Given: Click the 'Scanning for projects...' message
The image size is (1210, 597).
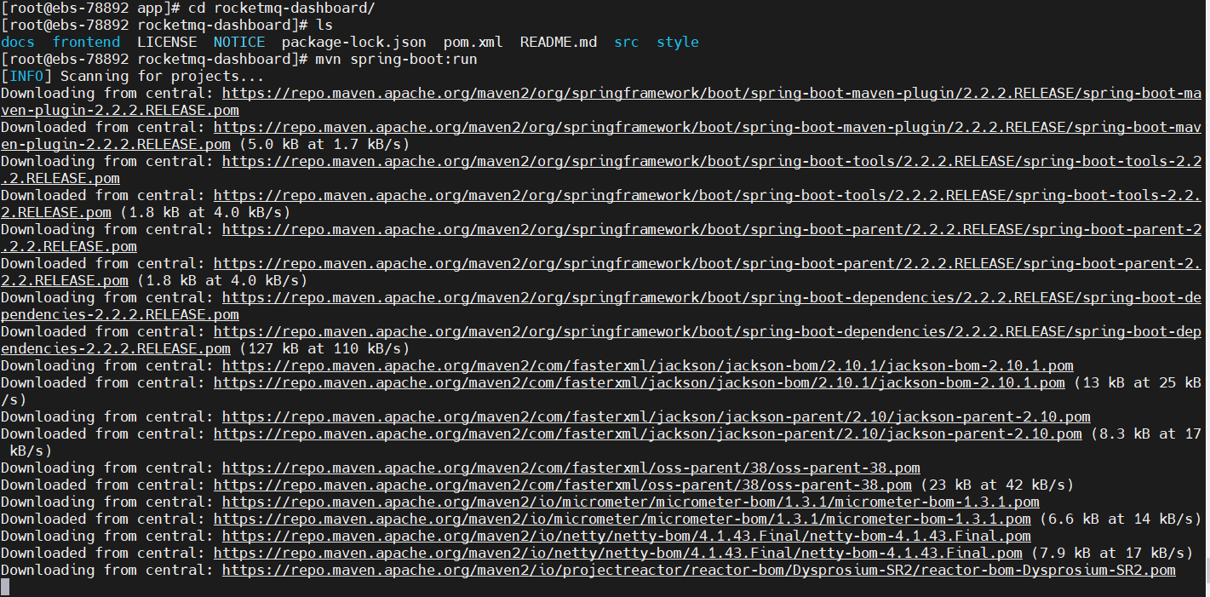Looking at the screenshot, I should tap(162, 76).
